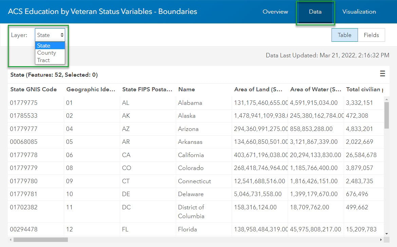This screenshot has width=397, height=247.
Task: Click the vertical scrollbar up arrow
Action: 386,99
